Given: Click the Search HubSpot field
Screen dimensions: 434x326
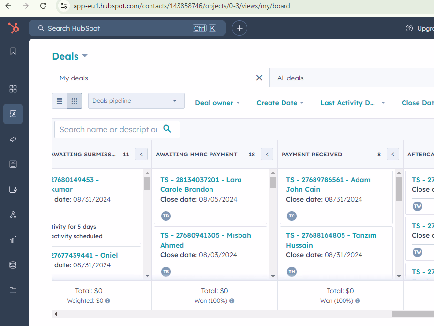Looking at the screenshot, I should [127, 28].
